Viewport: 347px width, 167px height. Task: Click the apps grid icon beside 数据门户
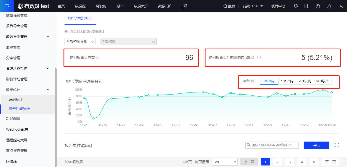[x=184, y=6]
